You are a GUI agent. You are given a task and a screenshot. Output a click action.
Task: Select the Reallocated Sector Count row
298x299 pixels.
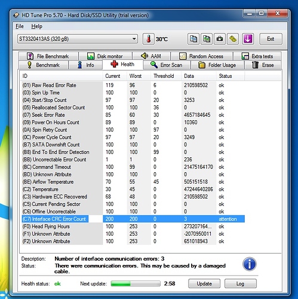point(133,108)
